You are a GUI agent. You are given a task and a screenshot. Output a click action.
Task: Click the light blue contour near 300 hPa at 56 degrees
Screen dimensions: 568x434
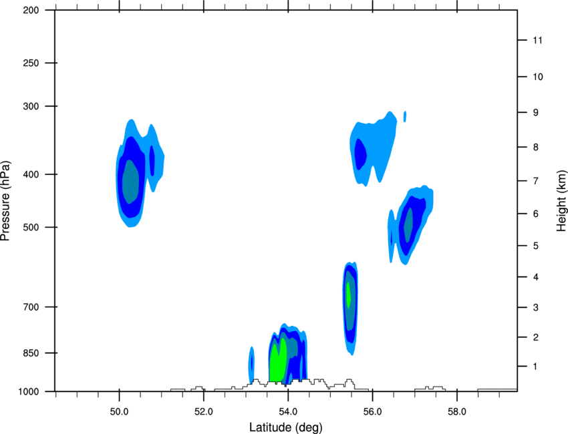coord(374,149)
